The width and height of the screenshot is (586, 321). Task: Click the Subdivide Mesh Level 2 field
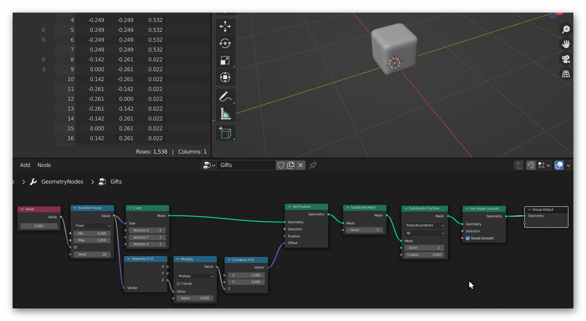tap(365, 230)
